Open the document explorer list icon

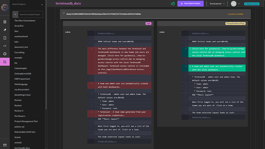(5, 22)
